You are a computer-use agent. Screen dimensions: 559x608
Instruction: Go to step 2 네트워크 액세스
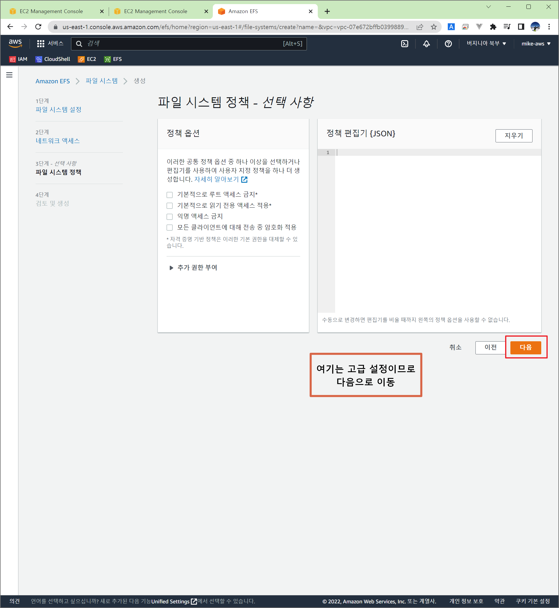(58, 141)
